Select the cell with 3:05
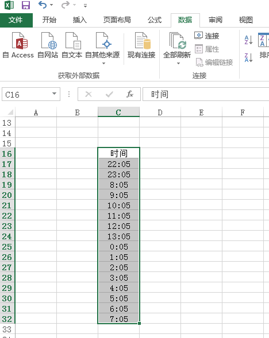This screenshot has height=338, width=269. [118, 277]
